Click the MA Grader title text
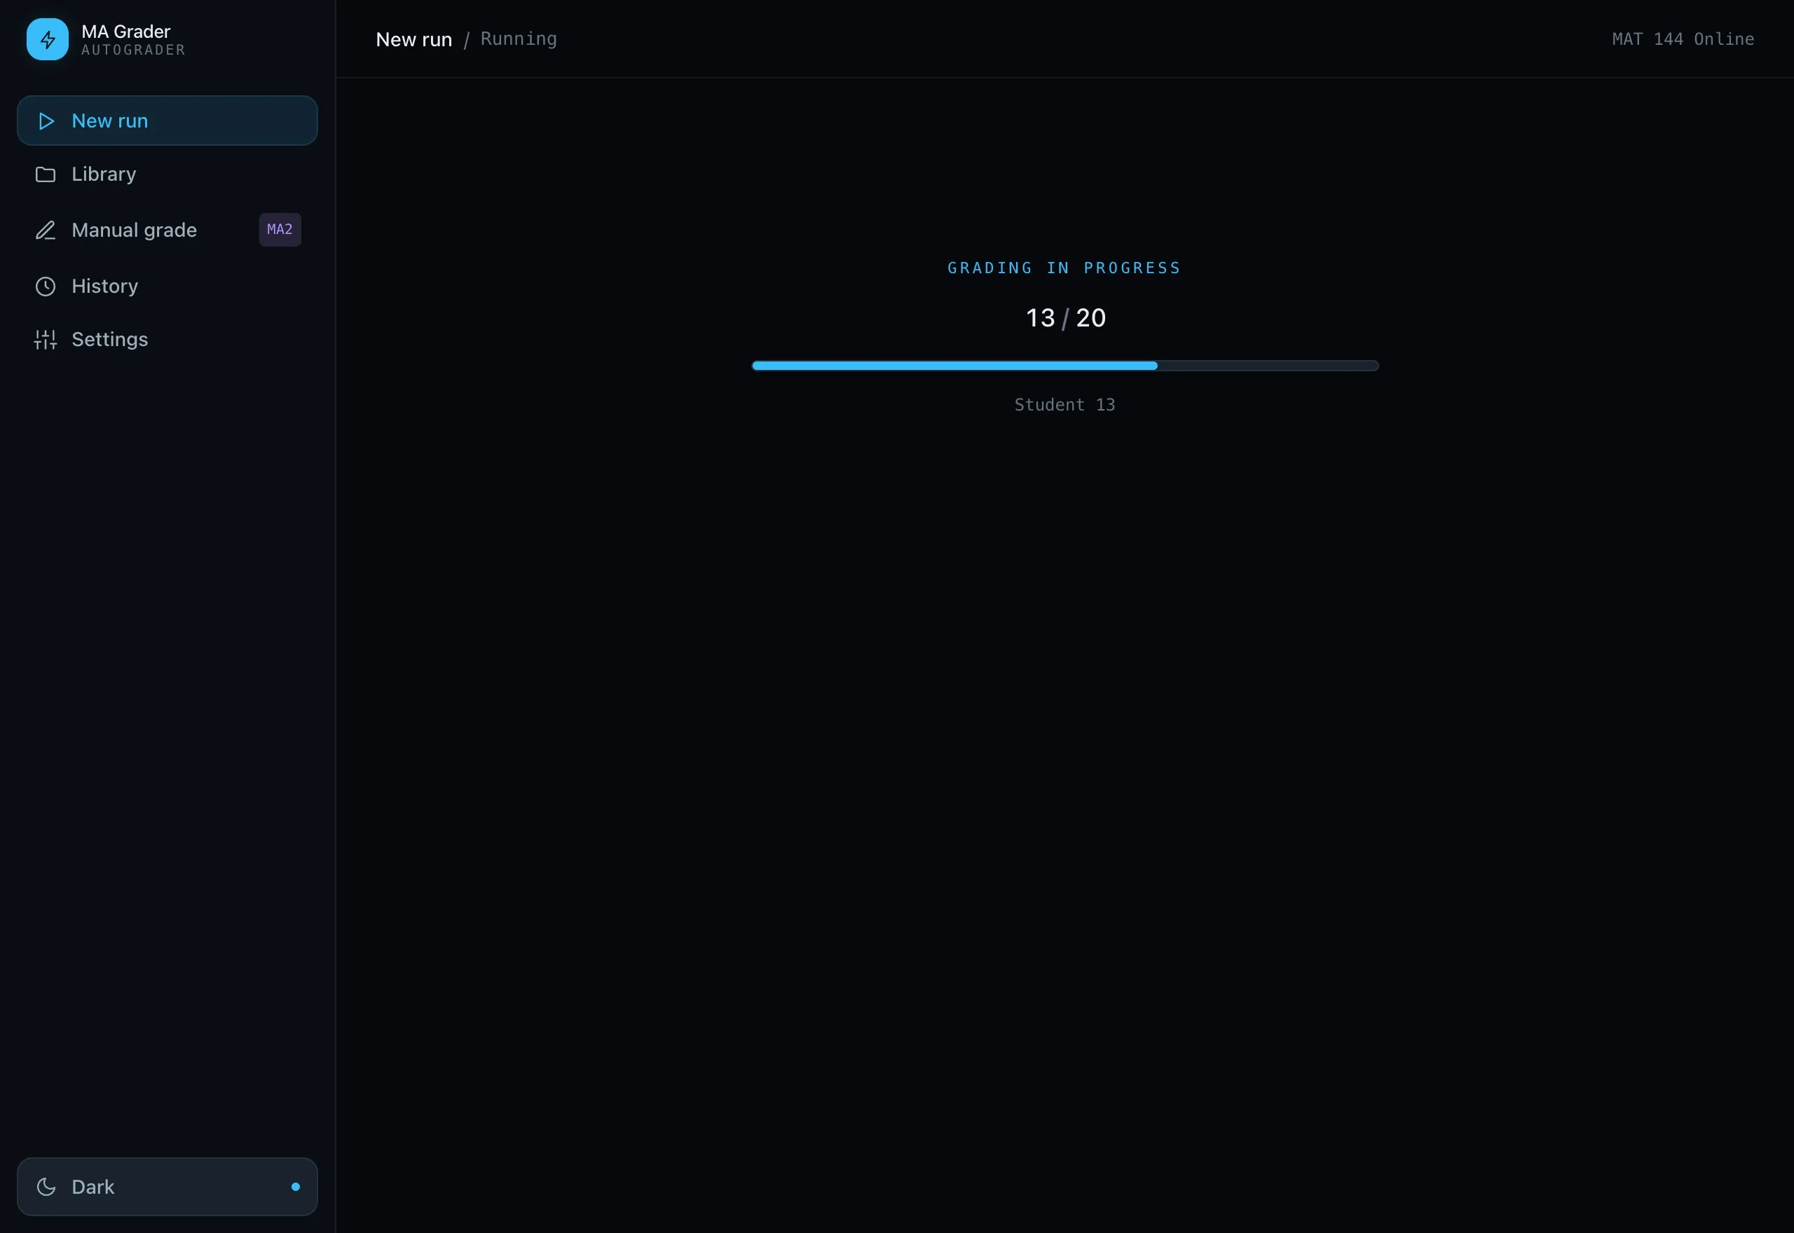 pos(126,32)
